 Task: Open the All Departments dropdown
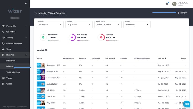pos(108,24)
